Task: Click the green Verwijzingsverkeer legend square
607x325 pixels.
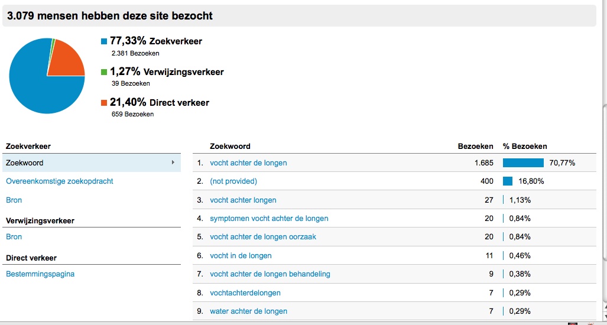Action: click(104, 72)
